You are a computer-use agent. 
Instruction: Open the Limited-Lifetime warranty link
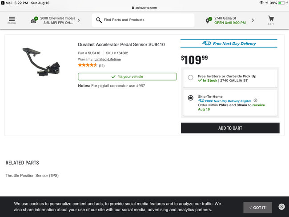point(108,59)
